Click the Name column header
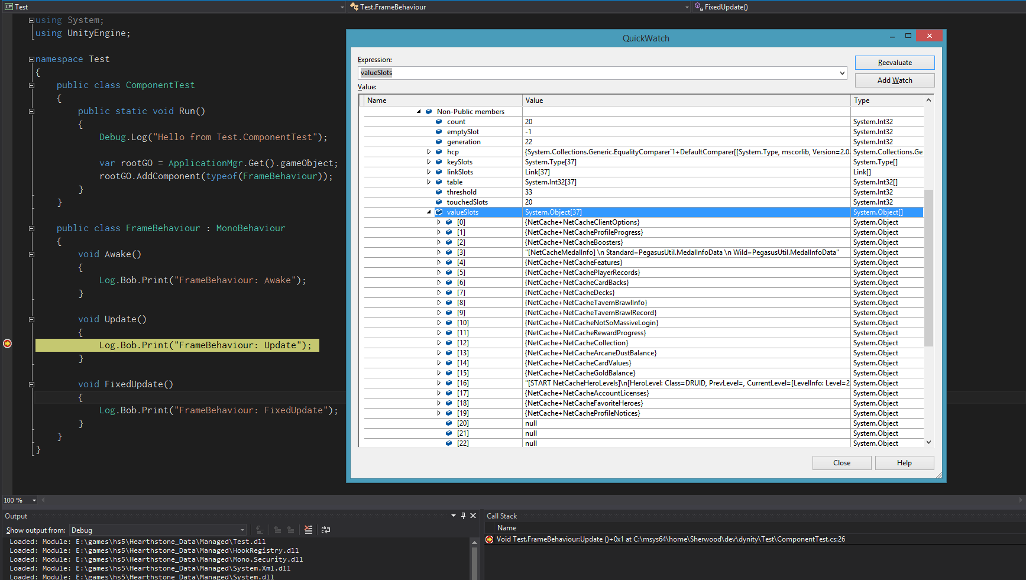 coord(443,101)
